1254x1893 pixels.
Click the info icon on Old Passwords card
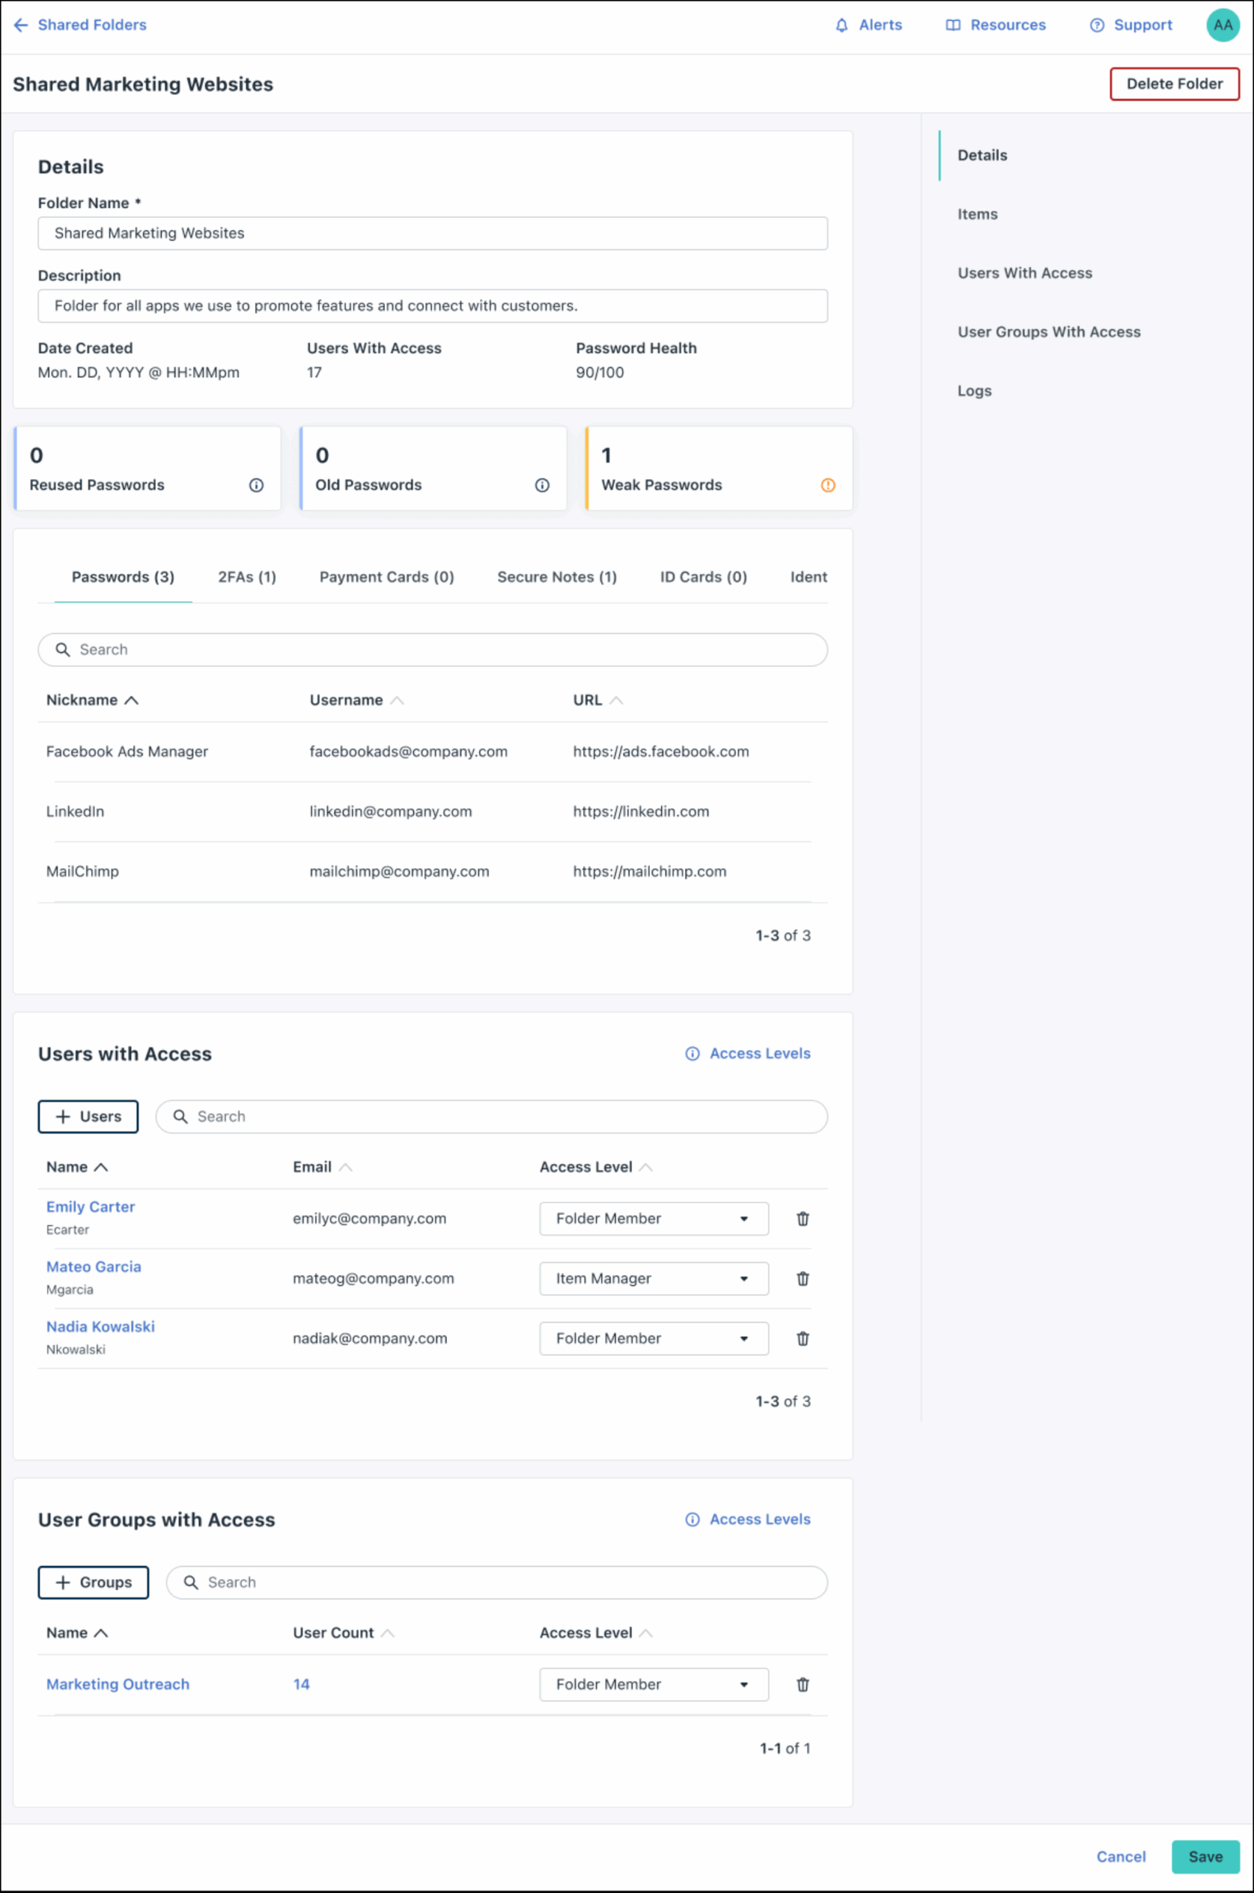click(542, 485)
